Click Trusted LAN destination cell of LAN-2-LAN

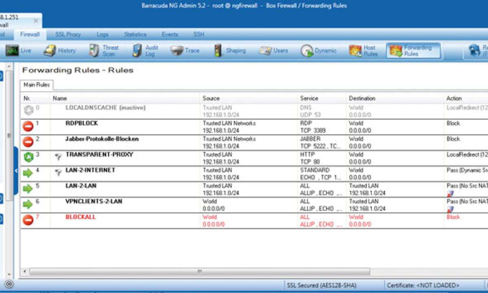pyautogui.click(x=394, y=189)
